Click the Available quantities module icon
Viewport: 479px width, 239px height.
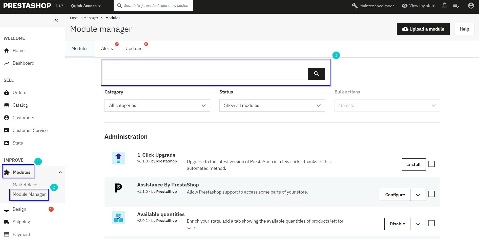pyautogui.click(x=118, y=218)
